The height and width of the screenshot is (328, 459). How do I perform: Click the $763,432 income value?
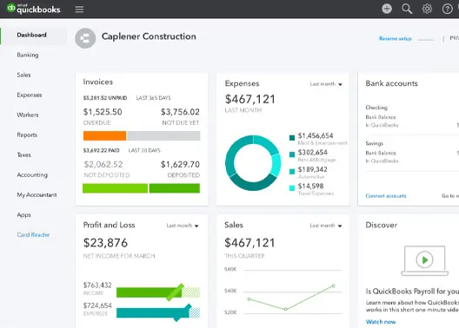coord(97,285)
